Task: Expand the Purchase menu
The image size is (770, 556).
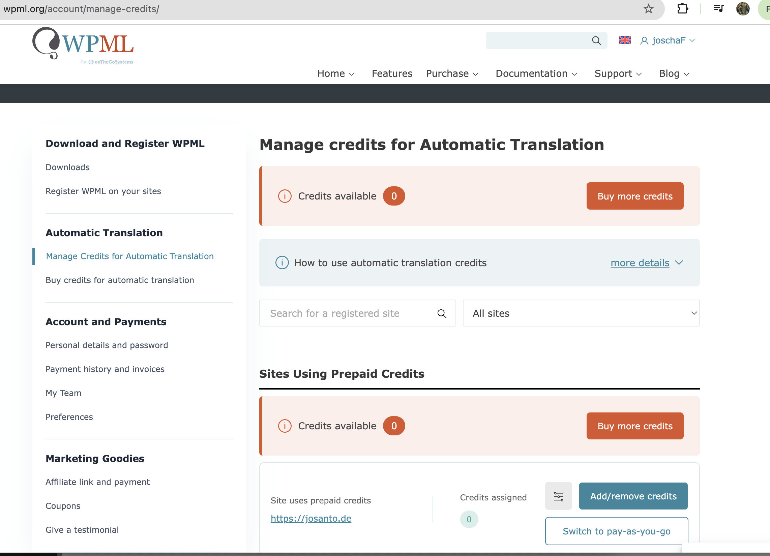Action: tap(452, 74)
